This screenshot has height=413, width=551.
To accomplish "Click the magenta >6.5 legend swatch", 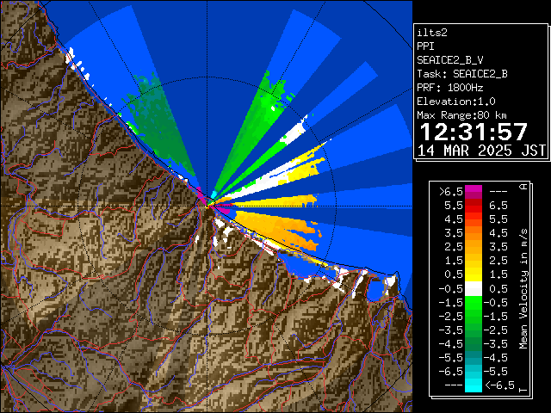I will click(474, 192).
